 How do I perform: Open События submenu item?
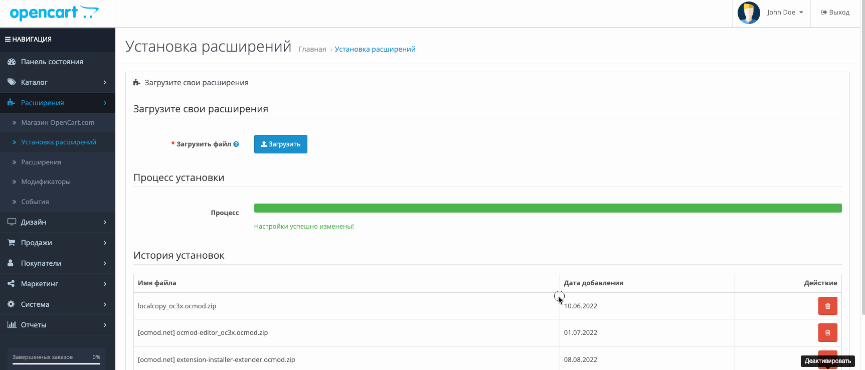pyautogui.click(x=35, y=202)
